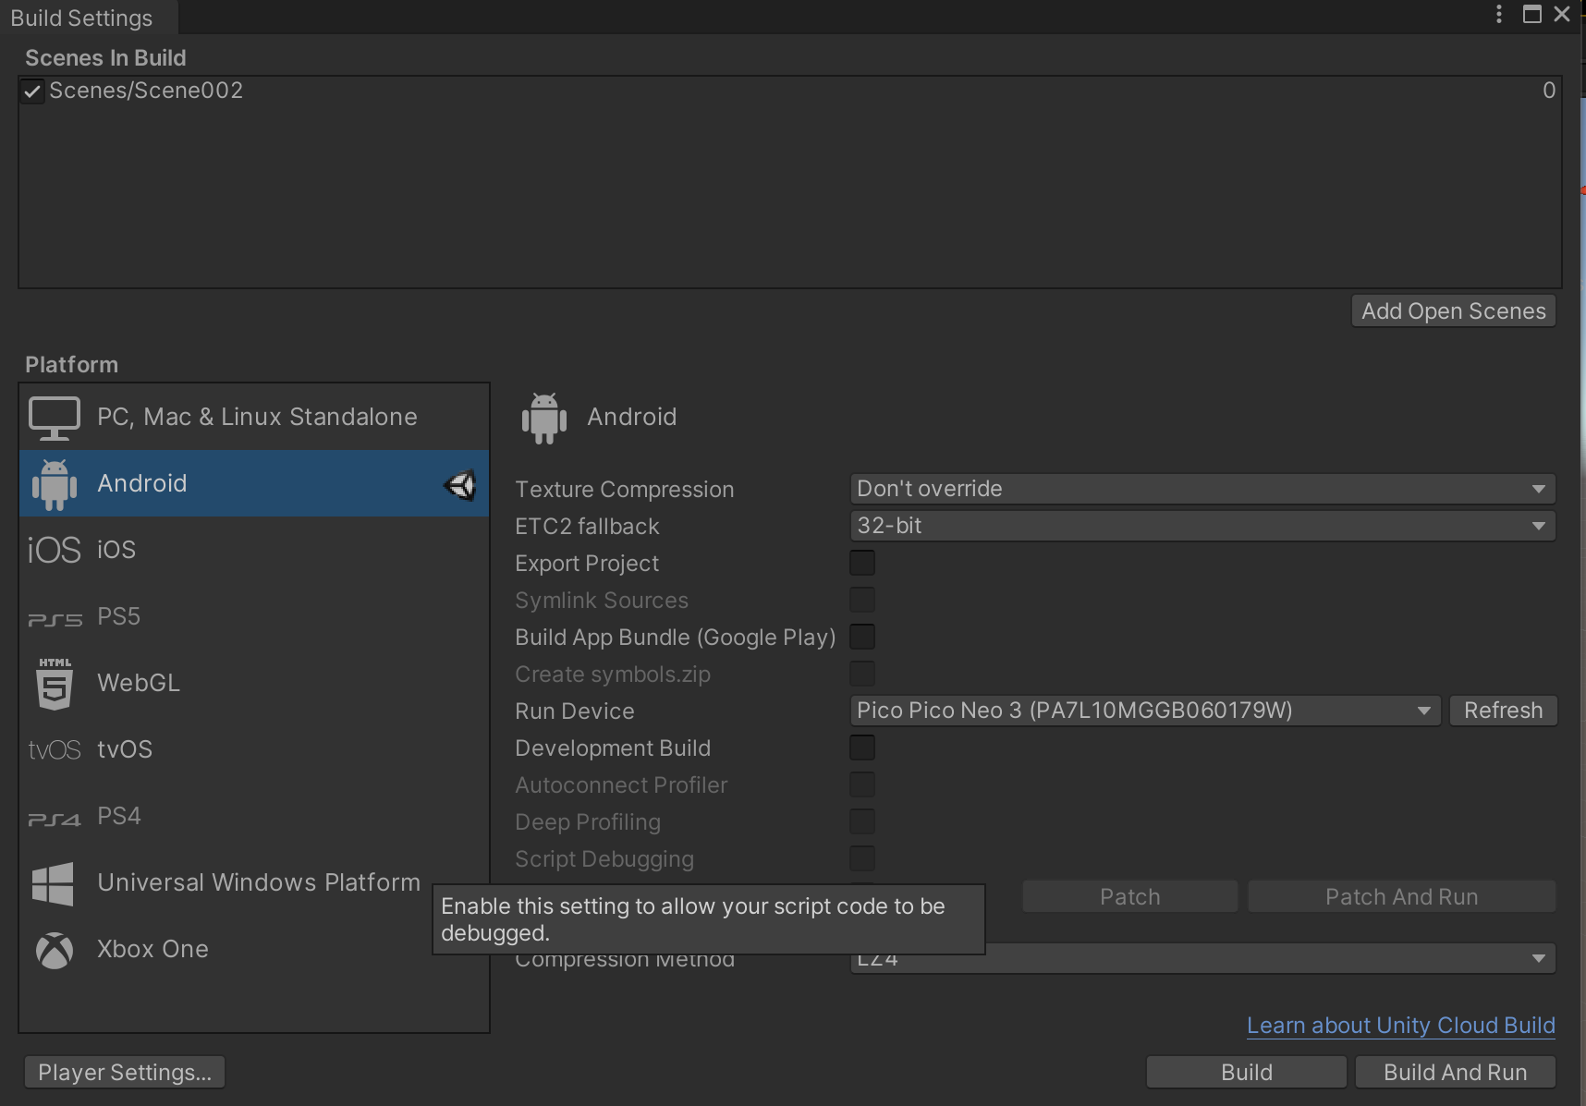
Task: Click the PS4 logo icon
Action: [x=55, y=820]
